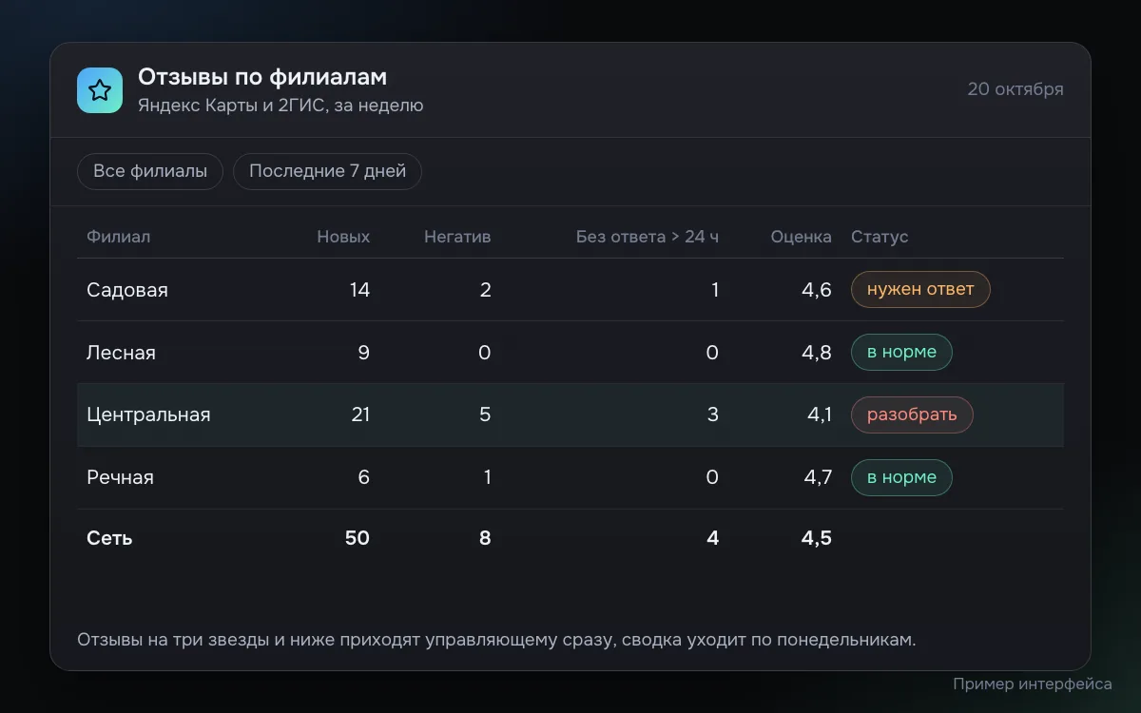Viewport: 1141px width, 713px height.
Task: Click the footer note about three-star reviews
Action: click(496, 640)
